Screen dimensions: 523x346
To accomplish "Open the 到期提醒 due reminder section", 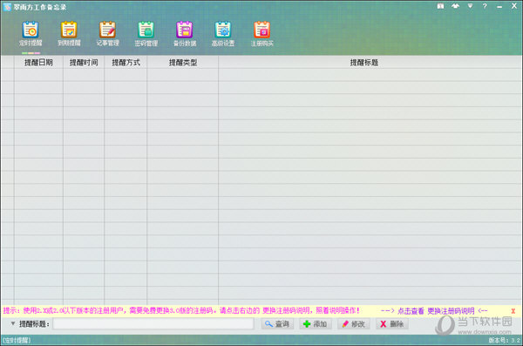I will [69, 34].
